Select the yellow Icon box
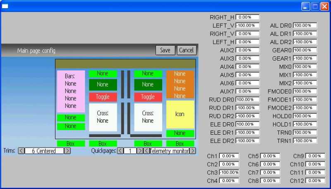331x189 pixels. pyautogui.click(x=180, y=114)
